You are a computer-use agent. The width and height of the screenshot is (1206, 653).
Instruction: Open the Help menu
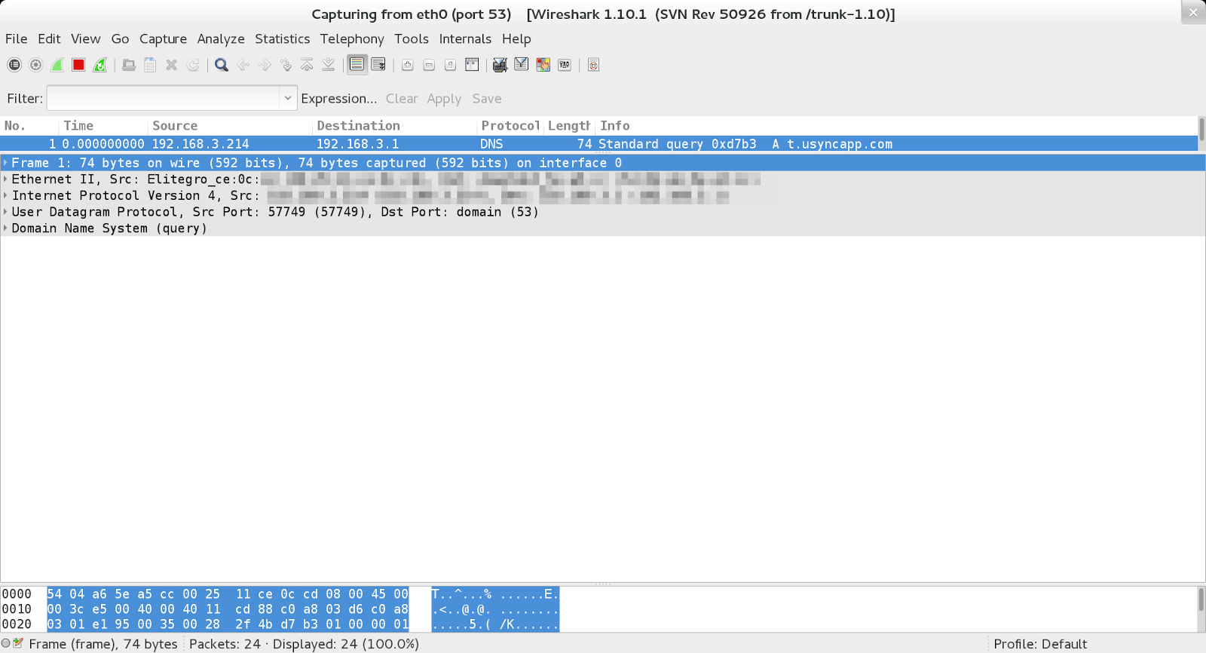[x=516, y=38]
